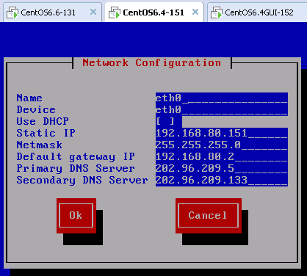Screen dimensions: 307x276
Task: Dismiss dialog with the Cancel button
Action: (x=209, y=216)
